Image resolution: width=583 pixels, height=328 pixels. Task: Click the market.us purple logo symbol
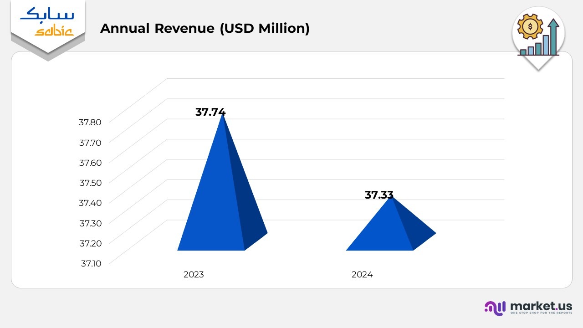tap(495, 308)
